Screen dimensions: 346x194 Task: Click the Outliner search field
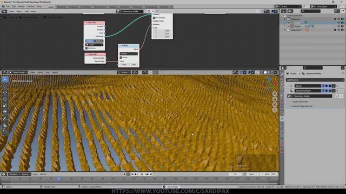[310, 11]
